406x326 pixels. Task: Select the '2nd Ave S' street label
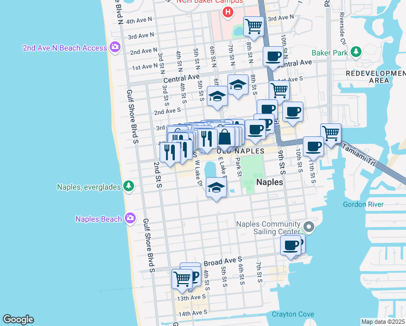tap(167, 111)
